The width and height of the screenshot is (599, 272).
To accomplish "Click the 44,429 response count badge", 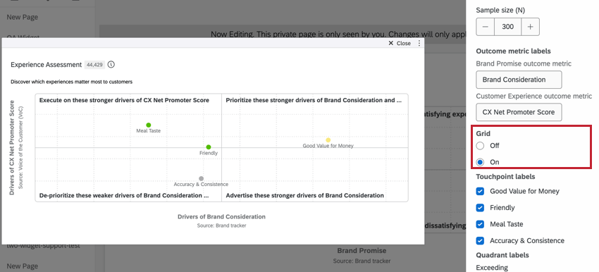I will click(x=94, y=65).
